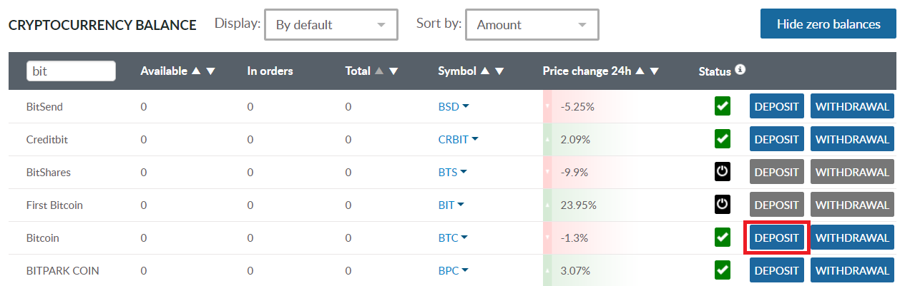Click green checkmark status icon for Bitcoin
This screenshot has height=286, width=905.
tap(723, 238)
